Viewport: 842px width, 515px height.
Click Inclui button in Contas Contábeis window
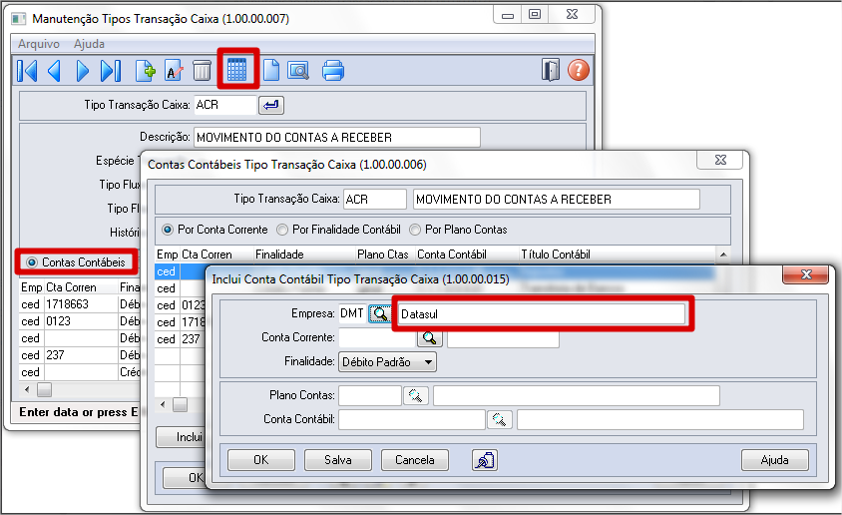(x=182, y=437)
